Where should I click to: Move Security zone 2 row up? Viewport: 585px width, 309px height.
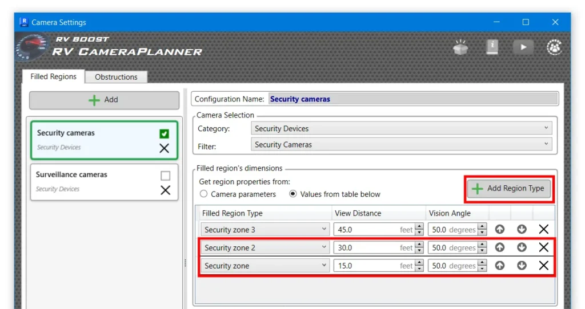(500, 248)
